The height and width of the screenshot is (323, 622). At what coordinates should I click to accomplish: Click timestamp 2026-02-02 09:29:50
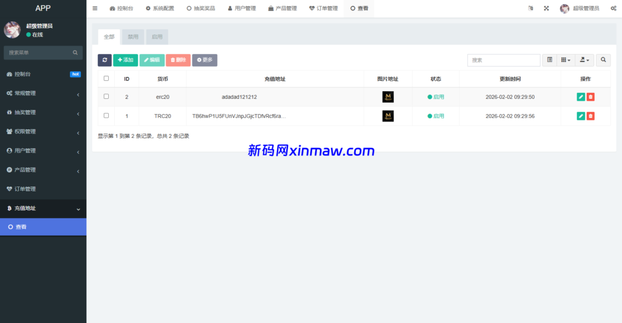point(510,97)
